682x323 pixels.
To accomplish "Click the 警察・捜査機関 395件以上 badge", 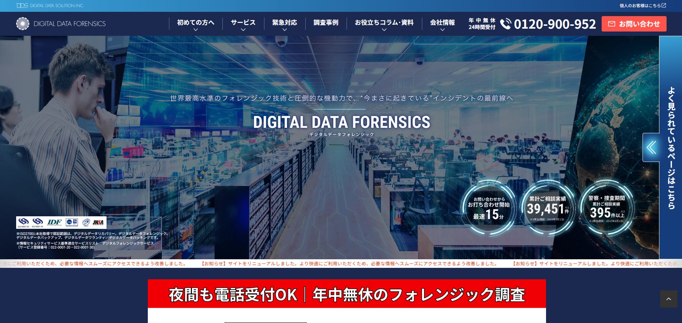I will [x=606, y=208].
